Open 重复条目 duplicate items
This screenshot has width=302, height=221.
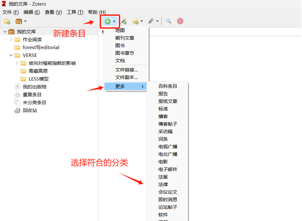pos(32,95)
